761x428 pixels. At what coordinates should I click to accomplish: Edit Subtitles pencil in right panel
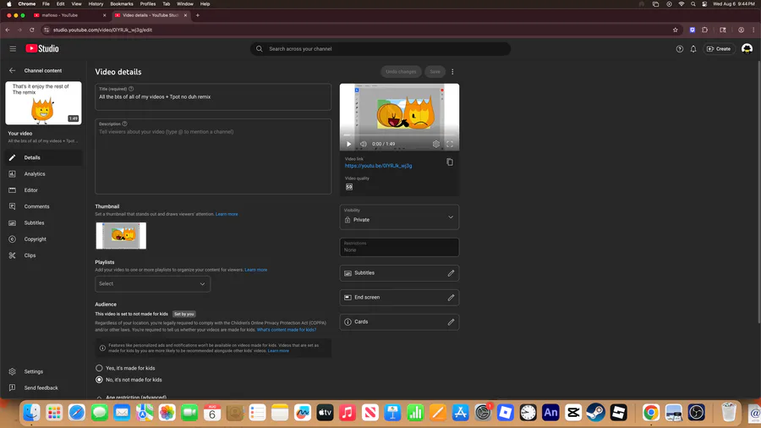(x=451, y=273)
